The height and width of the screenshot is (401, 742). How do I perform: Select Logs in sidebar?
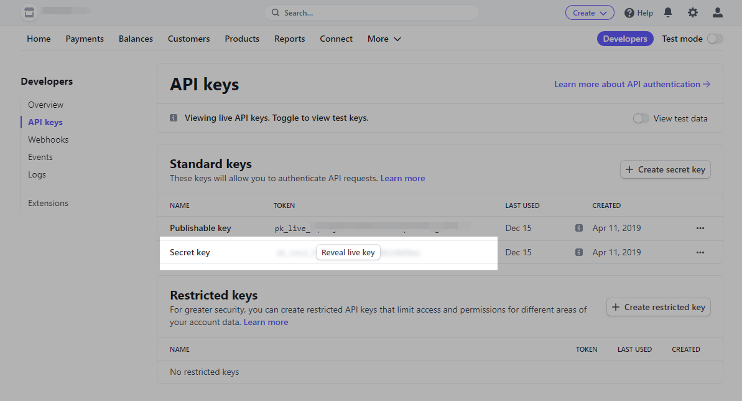click(x=37, y=175)
